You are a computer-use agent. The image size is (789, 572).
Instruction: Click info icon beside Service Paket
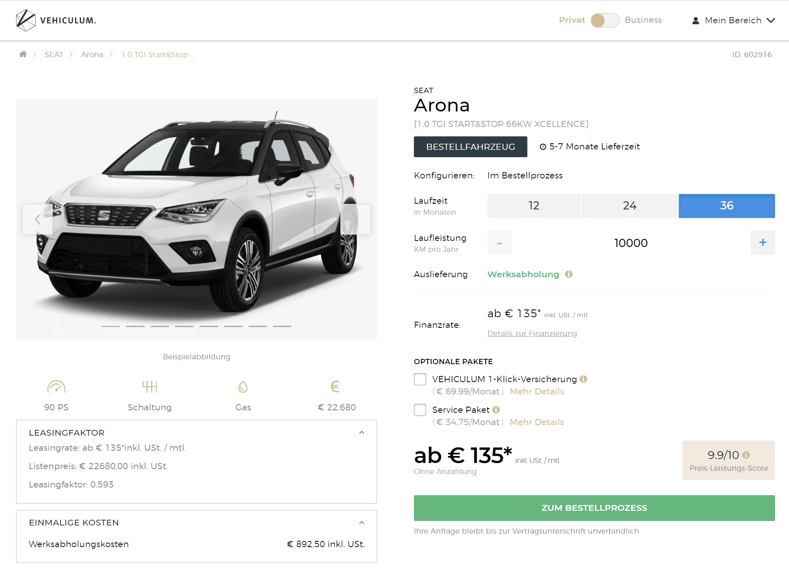pyautogui.click(x=496, y=410)
